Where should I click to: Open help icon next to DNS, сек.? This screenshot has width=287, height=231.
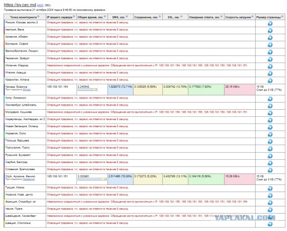tap(126, 17)
